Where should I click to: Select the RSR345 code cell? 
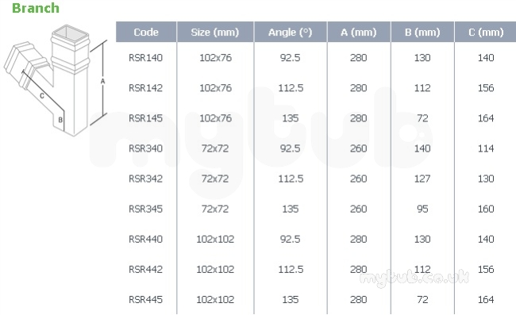click(x=146, y=209)
